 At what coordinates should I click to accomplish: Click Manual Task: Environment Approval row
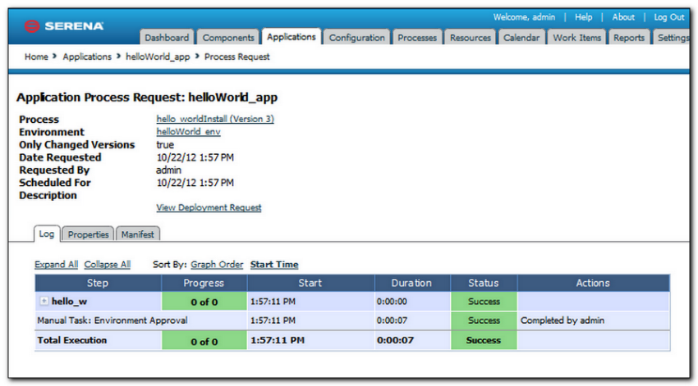[352, 320]
